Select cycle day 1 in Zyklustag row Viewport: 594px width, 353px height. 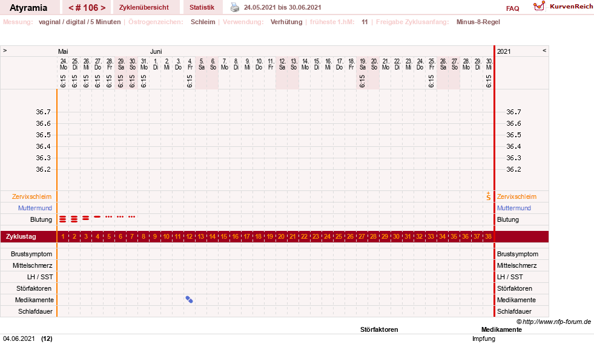pos(63,236)
